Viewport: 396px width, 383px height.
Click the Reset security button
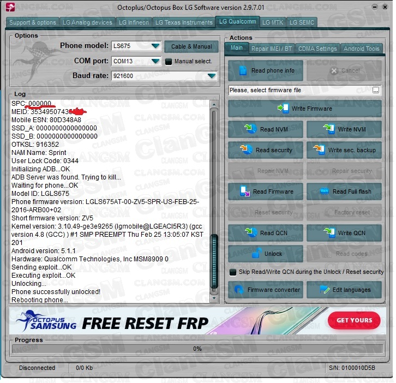266,212
